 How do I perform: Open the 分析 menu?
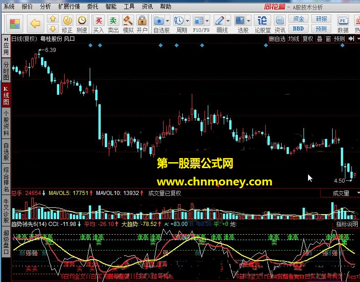coord(45,7)
